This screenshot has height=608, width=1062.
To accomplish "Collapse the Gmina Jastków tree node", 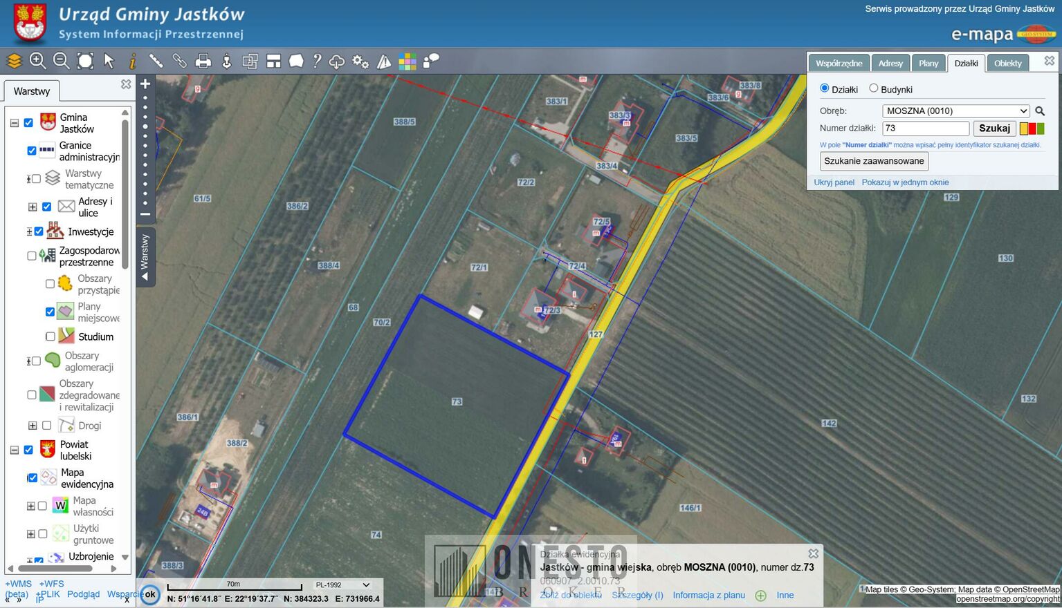I will (14, 123).
